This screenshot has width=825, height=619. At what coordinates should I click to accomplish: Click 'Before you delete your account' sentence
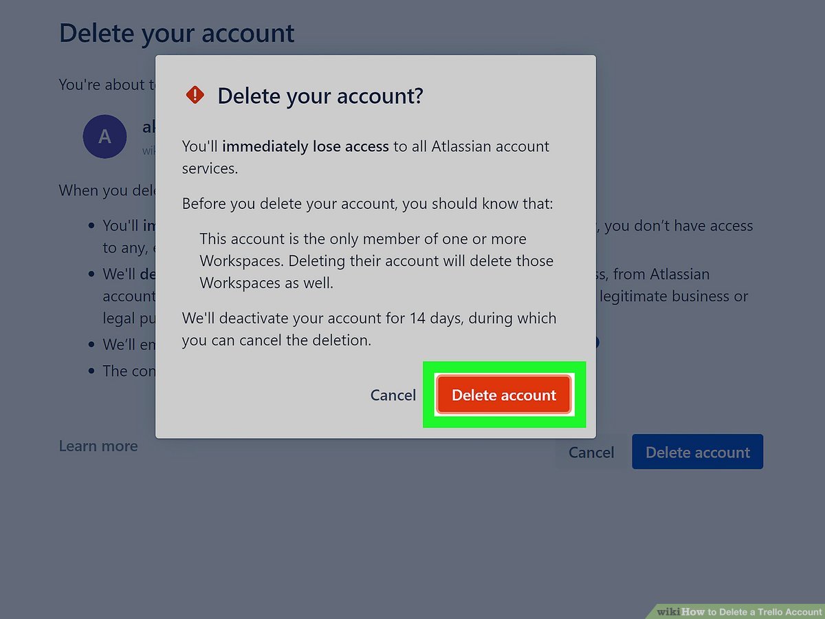(367, 204)
